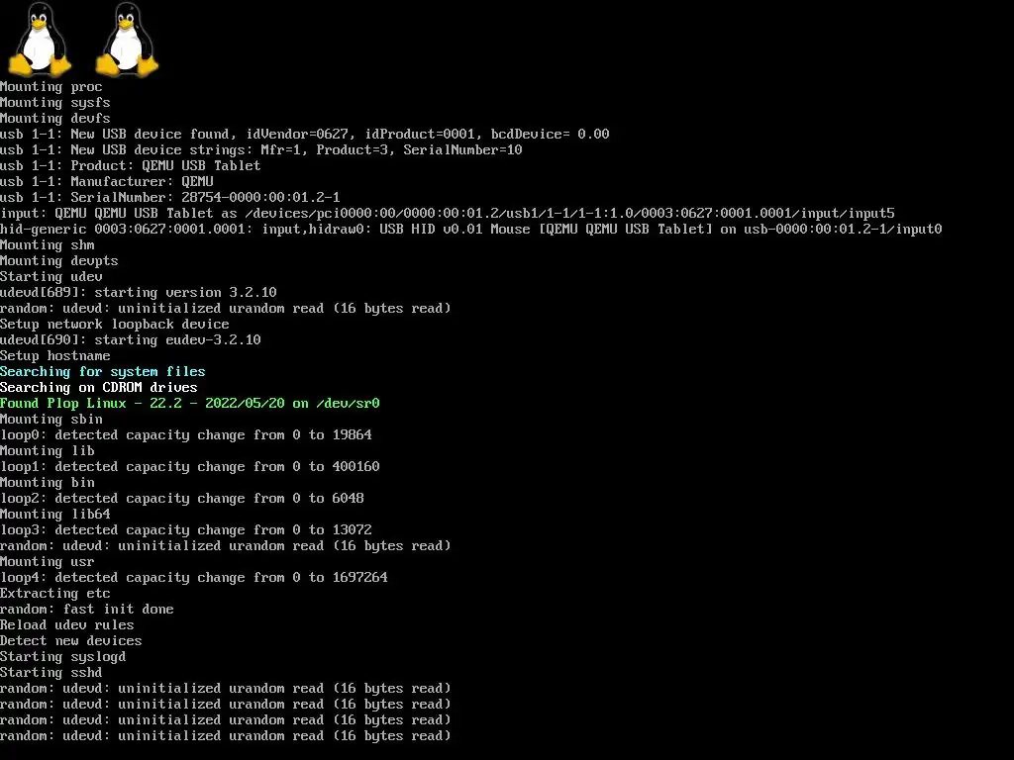Image resolution: width=1014 pixels, height=760 pixels.
Task: Click the 'input: QEMU QEMU USB Tablet' line
Action: (448, 214)
